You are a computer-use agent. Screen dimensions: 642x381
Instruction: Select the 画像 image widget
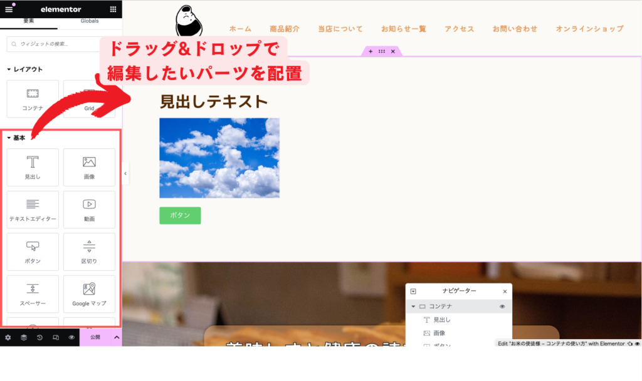tap(89, 168)
